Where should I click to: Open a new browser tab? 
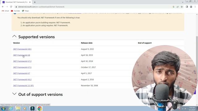click(35, 2)
